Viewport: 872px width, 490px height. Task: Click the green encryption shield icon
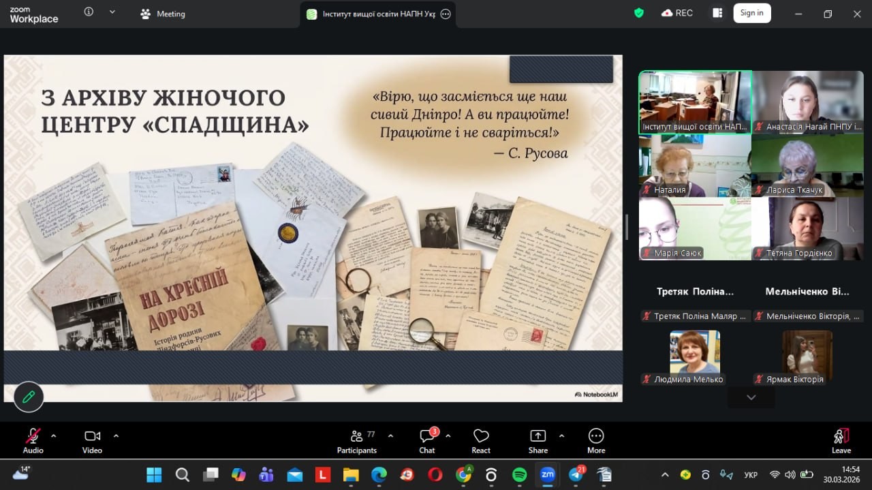point(638,13)
